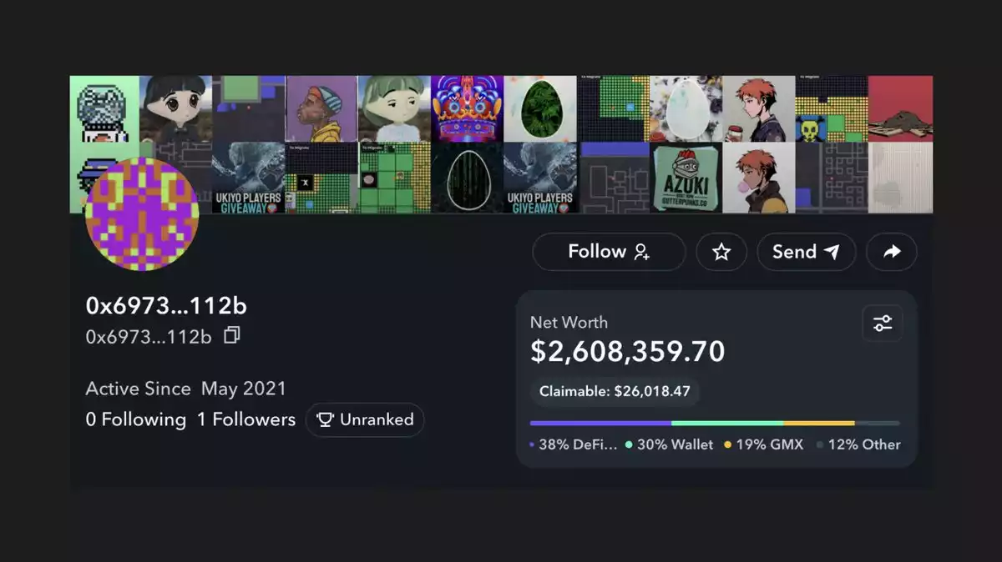Click the purple pixelated profile avatar
This screenshot has width=1002, height=562.
tap(142, 214)
